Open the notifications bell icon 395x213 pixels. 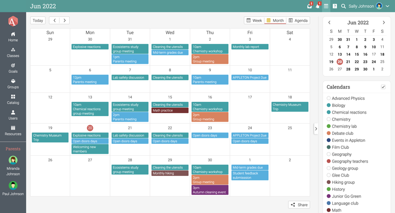point(317,6)
